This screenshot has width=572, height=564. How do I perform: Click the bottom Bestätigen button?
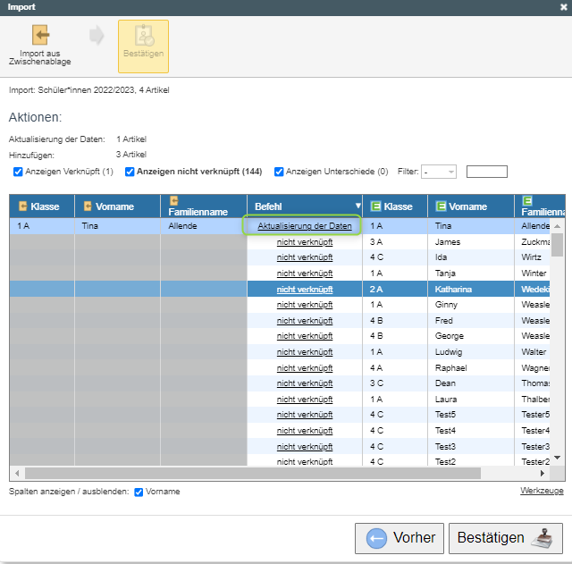[506, 538]
